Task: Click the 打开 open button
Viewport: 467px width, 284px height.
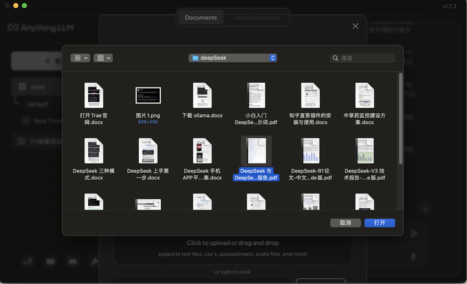Action: 379,223
